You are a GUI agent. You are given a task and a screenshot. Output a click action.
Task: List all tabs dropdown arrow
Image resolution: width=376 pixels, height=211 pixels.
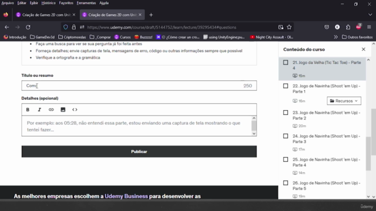click(370, 15)
